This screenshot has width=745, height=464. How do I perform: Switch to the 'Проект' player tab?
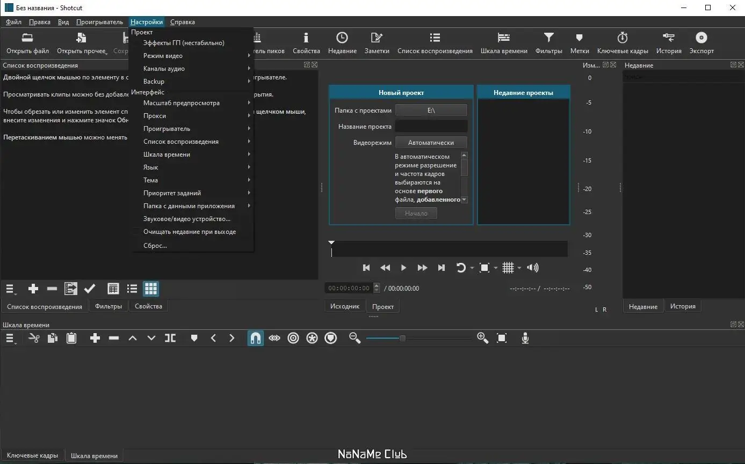click(382, 306)
